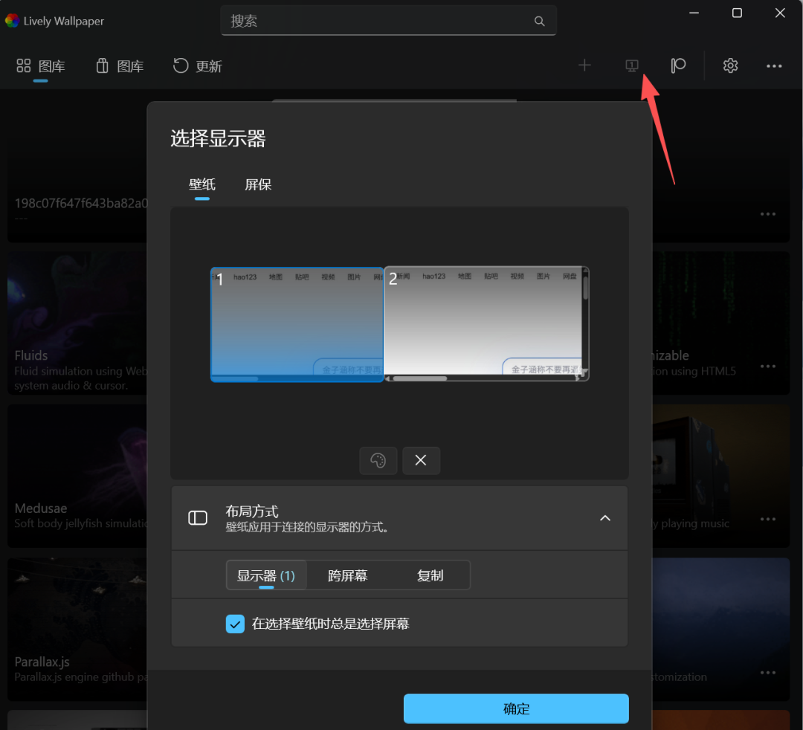
Task: Switch to the 屏保 tab
Action: tap(258, 184)
